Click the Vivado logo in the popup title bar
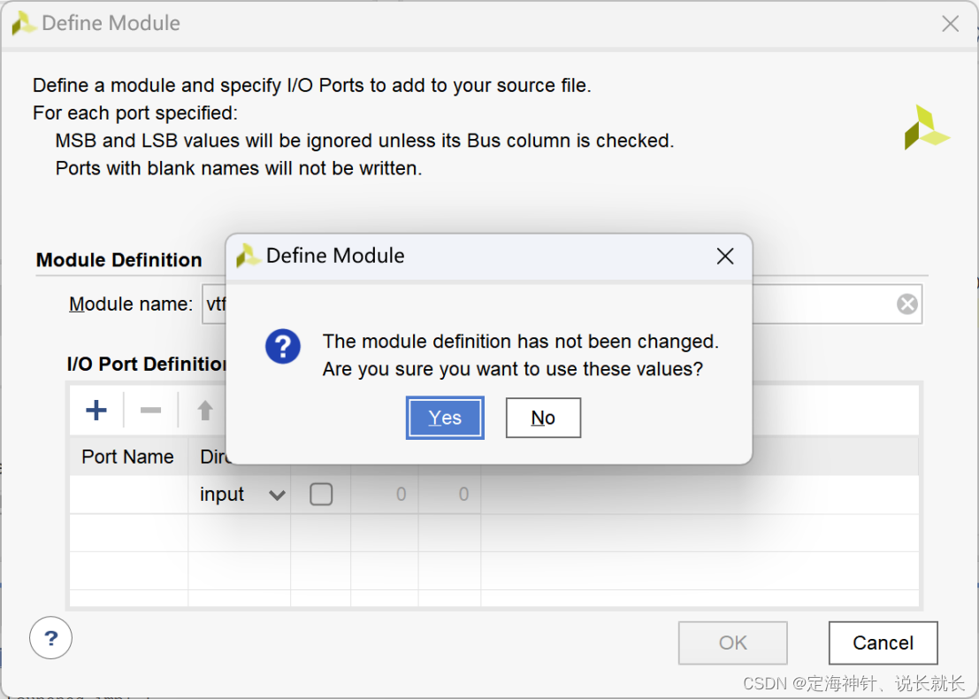The height and width of the screenshot is (700, 979). coord(248,256)
